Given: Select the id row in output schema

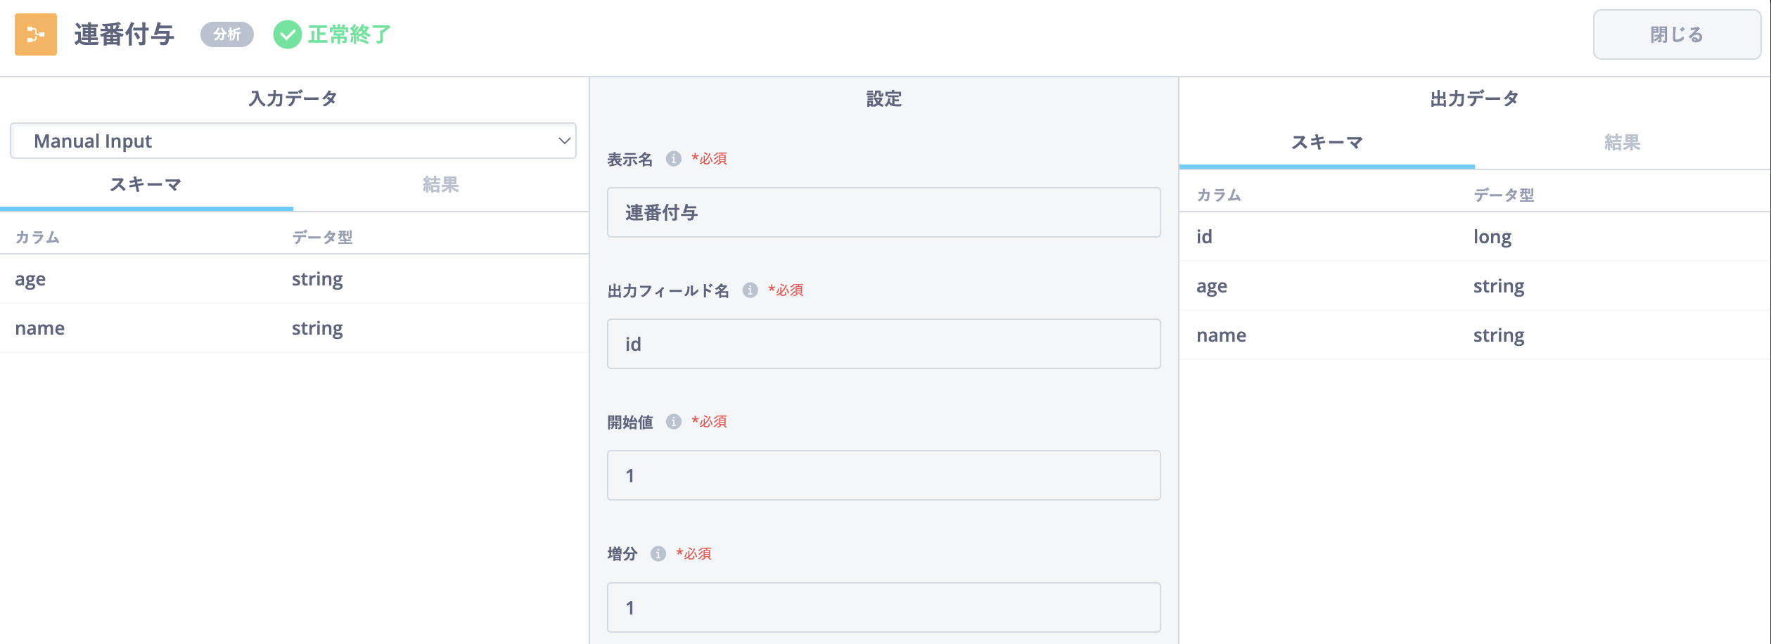Looking at the screenshot, I should 1474,237.
